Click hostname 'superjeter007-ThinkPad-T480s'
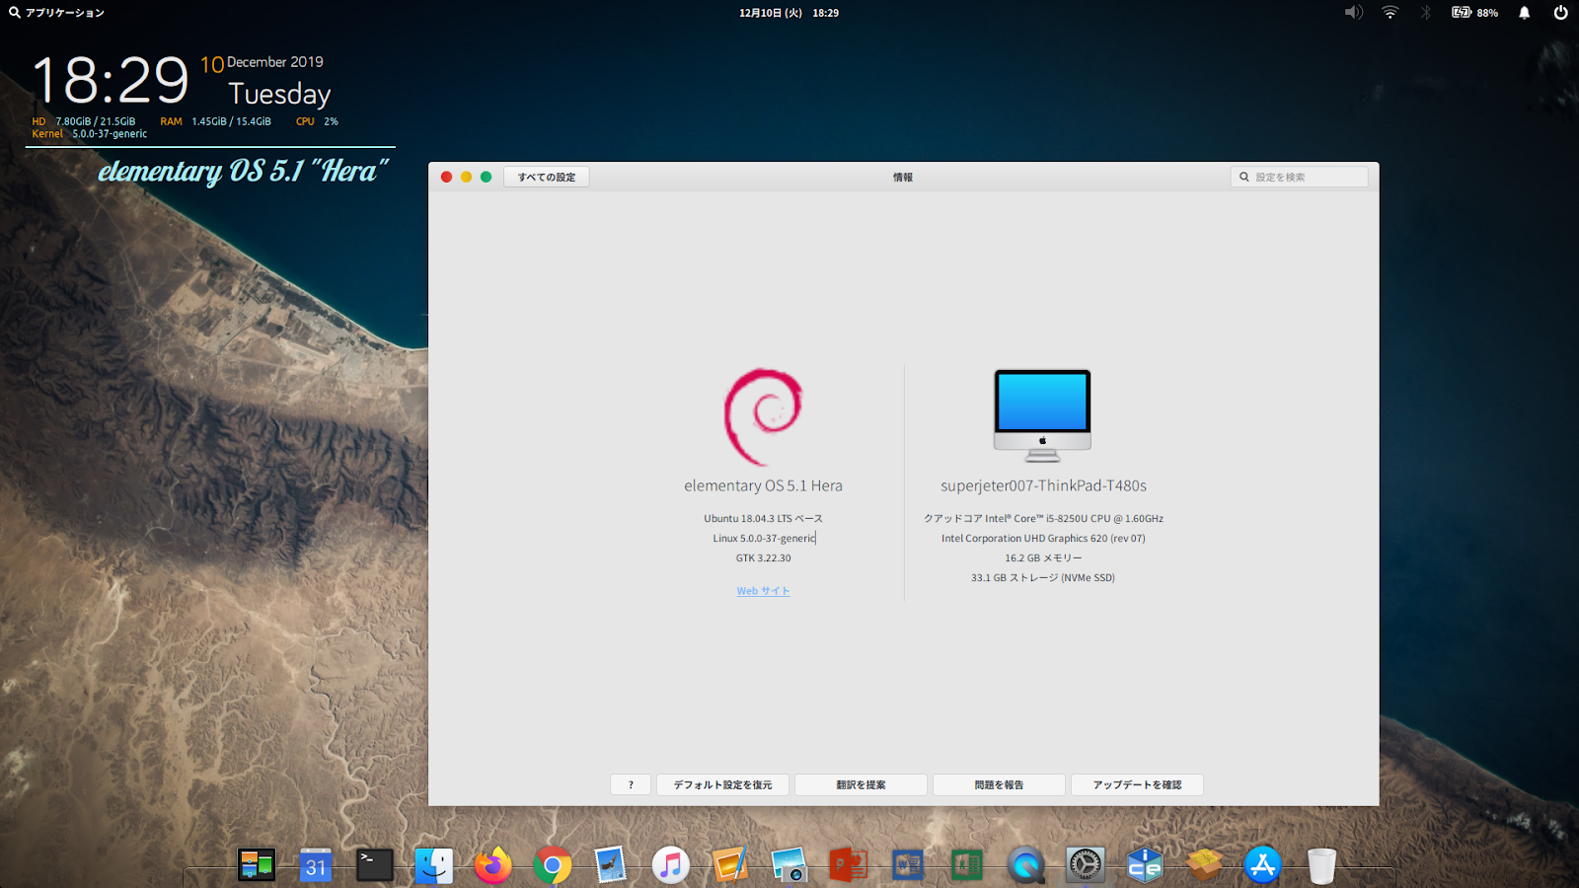The height and width of the screenshot is (888, 1579). (1043, 485)
